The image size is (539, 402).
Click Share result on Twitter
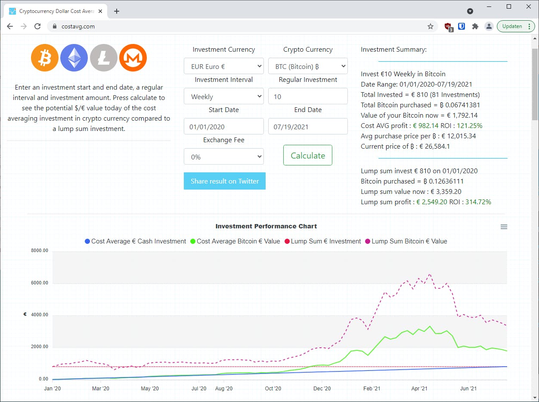[x=225, y=181]
